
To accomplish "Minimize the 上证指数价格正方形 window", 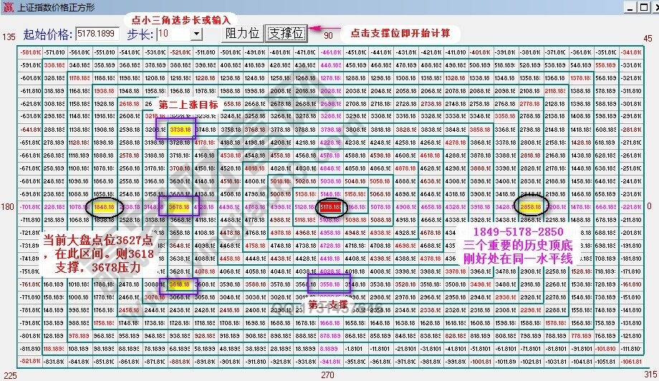I will coord(628,6).
